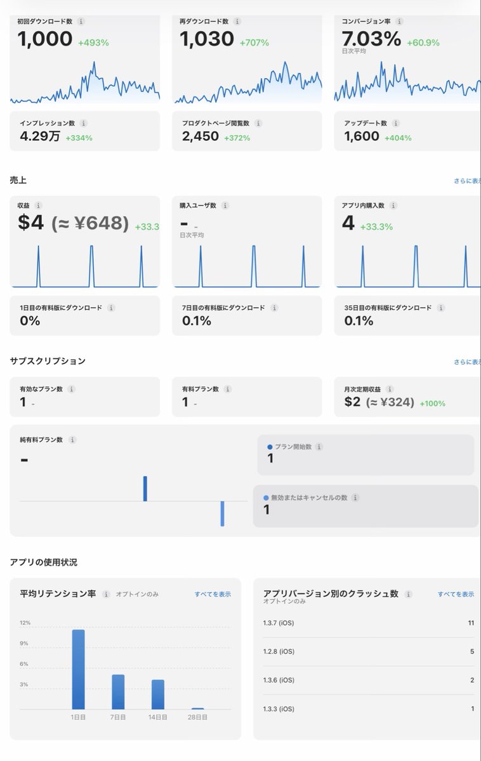Select crash row 1.3.7 (iOS)
The height and width of the screenshot is (761, 481).
368,623
